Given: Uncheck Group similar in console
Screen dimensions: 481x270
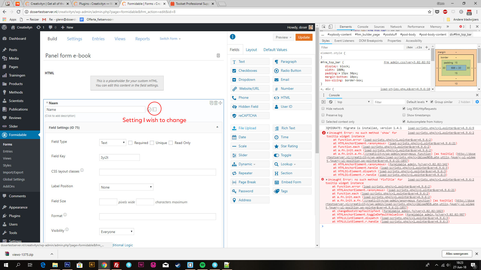Looking at the screenshot, I should click(x=432, y=102).
